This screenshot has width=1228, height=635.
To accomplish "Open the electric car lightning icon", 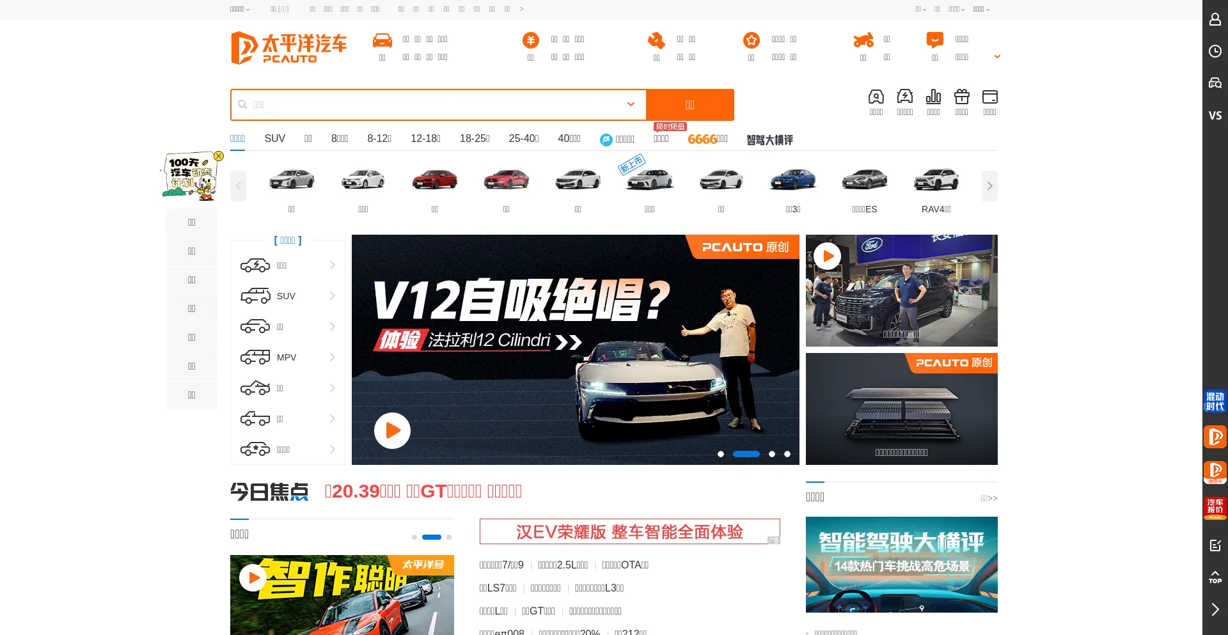I will coord(905,97).
